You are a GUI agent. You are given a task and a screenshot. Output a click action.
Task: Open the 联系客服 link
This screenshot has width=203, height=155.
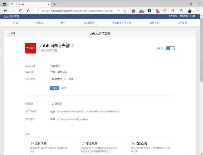(184, 16)
